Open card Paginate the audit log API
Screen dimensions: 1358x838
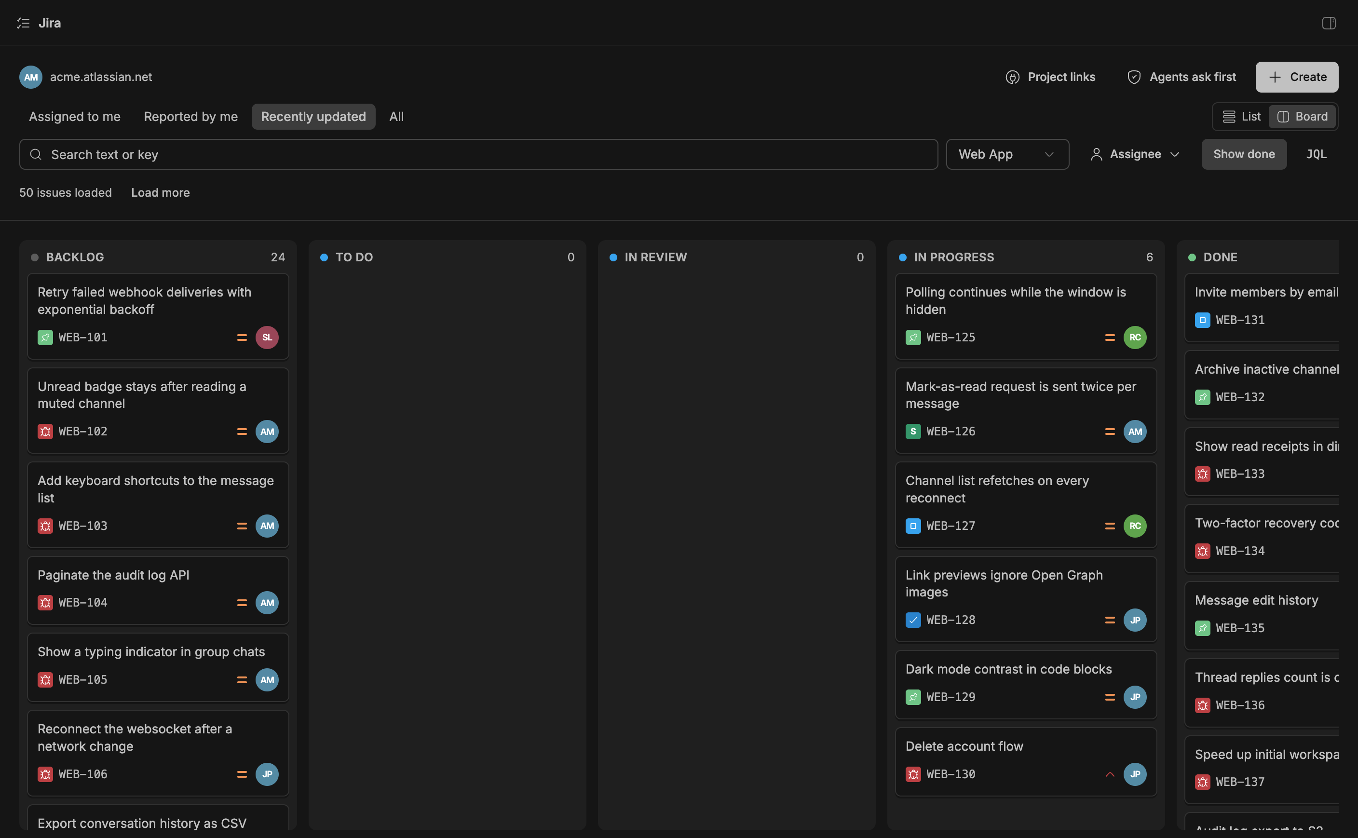tap(158, 590)
